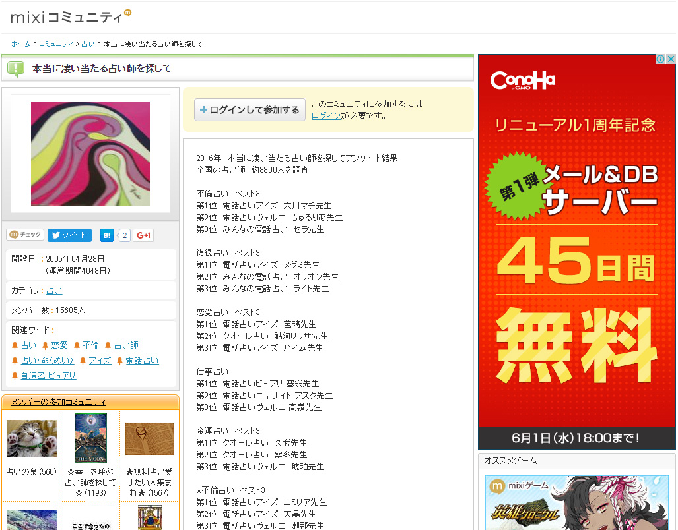Screen dimensions: 678x530
Task: Open the 占いの泉 (560) community link
Action: click(x=32, y=472)
